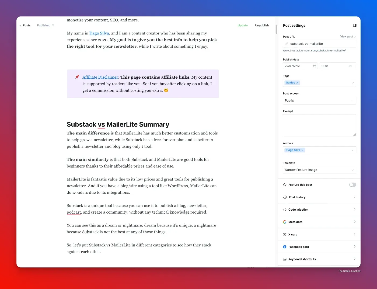The height and width of the screenshot is (289, 377).
Task: Click the Google icon beside Meta data
Action: click(x=285, y=222)
